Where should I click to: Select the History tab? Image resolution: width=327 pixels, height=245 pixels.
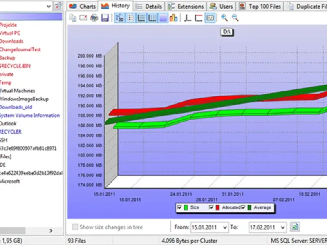(x=115, y=6)
